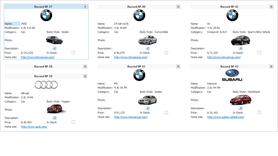Open description icon in Record 43
278x156 pixels.
[241, 108]
